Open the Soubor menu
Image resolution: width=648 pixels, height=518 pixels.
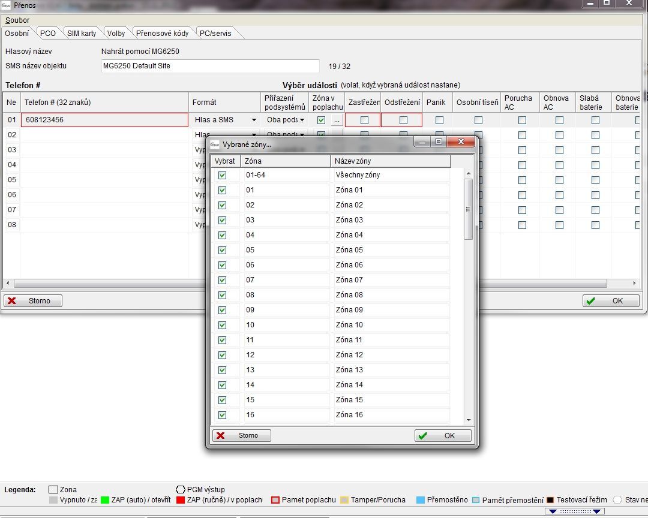[x=17, y=20]
